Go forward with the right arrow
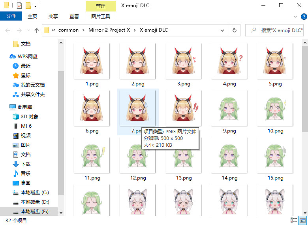308x225 pixels. tap(19, 30)
